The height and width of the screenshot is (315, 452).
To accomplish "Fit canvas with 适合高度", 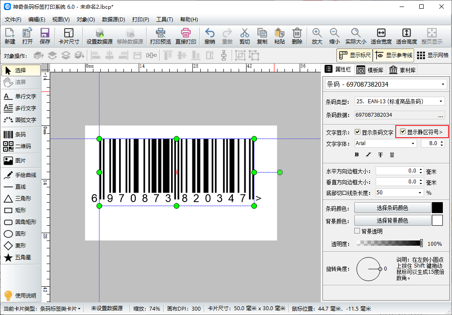I will (406, 36).
